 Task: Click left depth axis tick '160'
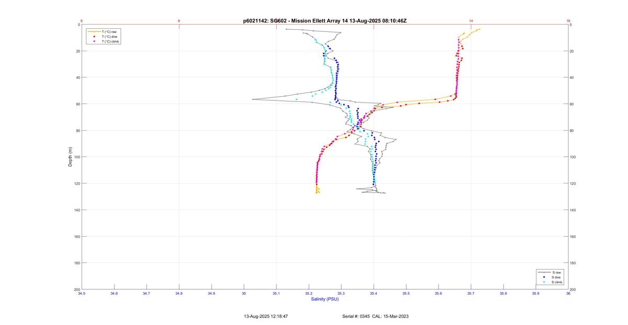tap(77, 236)
